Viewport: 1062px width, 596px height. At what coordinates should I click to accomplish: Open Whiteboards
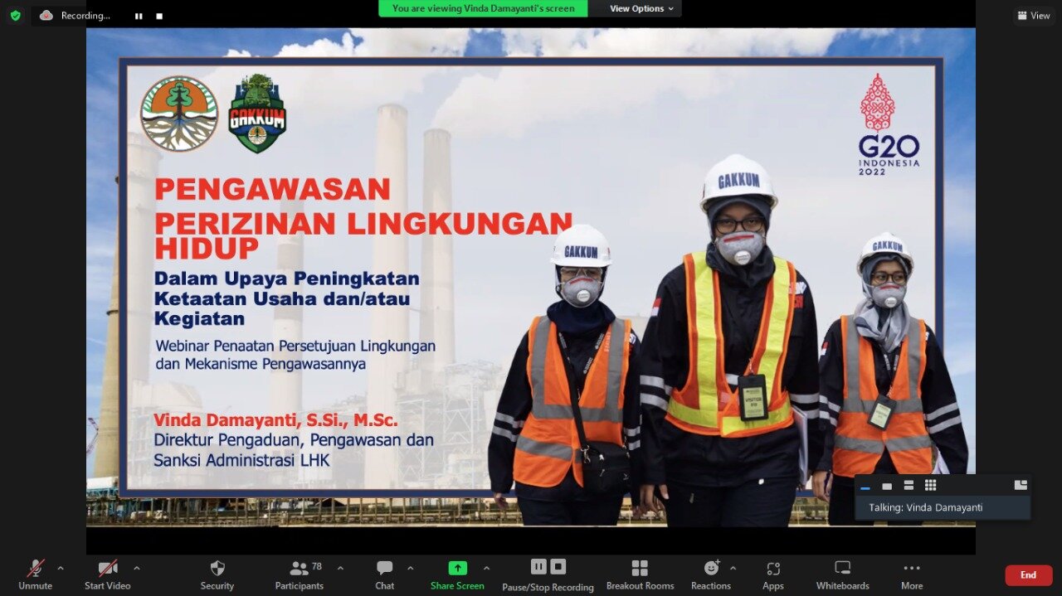coord(842,574)
